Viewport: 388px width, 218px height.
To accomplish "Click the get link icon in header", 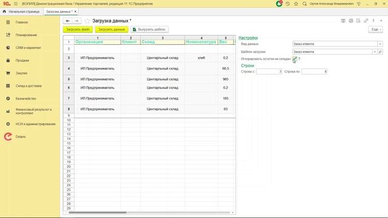I will point(366,21).
